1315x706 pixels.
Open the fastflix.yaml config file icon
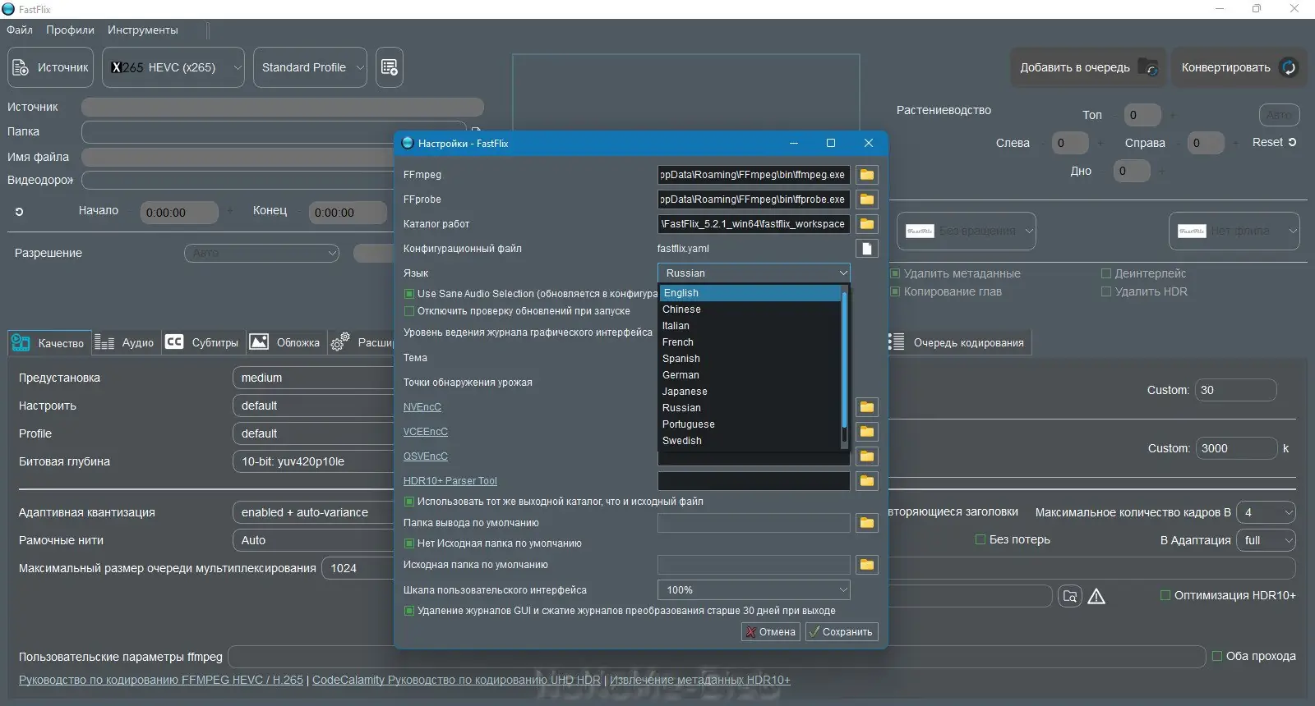(866, 249)
